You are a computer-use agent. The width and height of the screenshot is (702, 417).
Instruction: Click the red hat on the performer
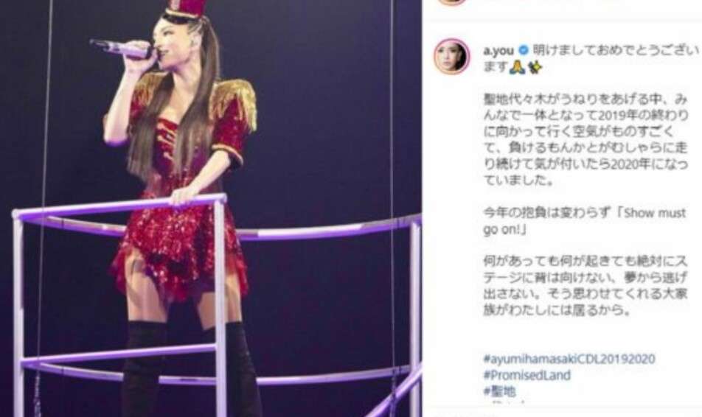click(x=187, y=10)
